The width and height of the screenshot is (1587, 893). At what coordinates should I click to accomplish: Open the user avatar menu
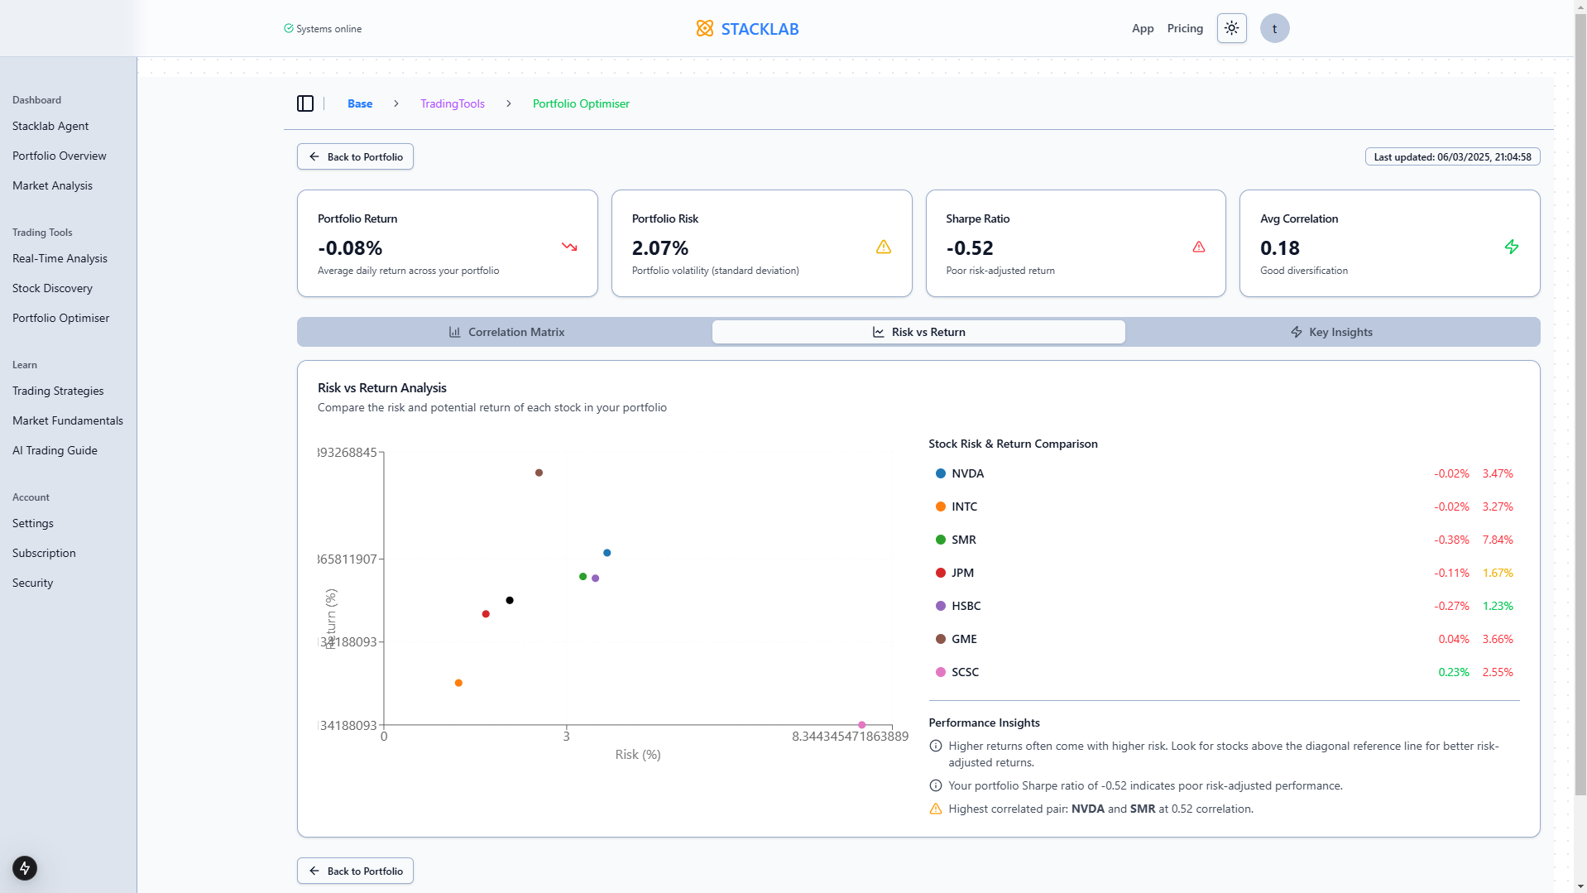[1274, 28]
